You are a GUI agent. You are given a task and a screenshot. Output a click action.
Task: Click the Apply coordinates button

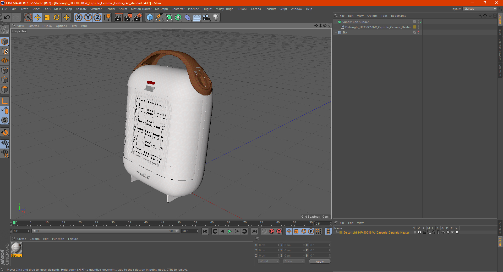(320, 262)
